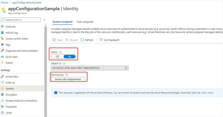Click the Object ID value field
This screenshot has width=223, height=117.
click(90, 68)
